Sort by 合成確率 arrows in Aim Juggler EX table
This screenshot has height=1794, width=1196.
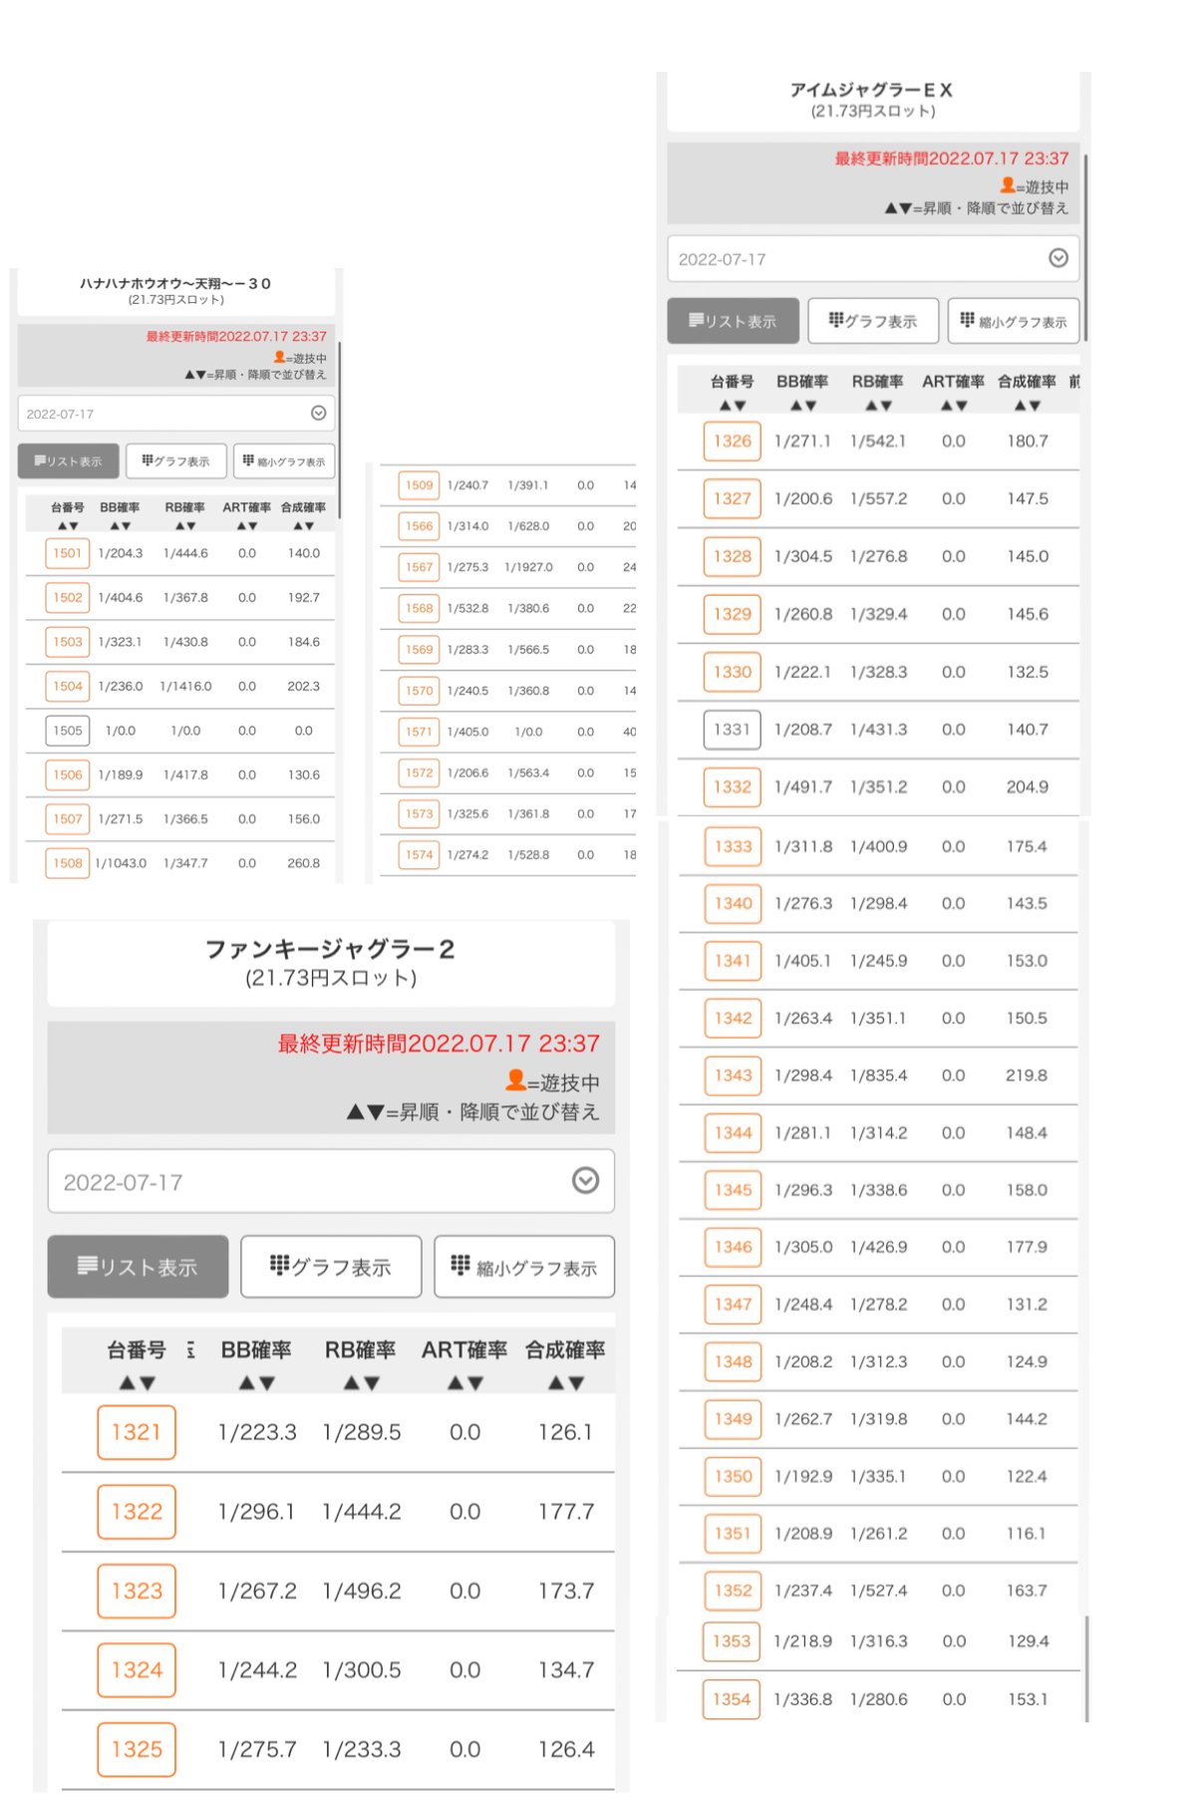[x=1028, y=406]
